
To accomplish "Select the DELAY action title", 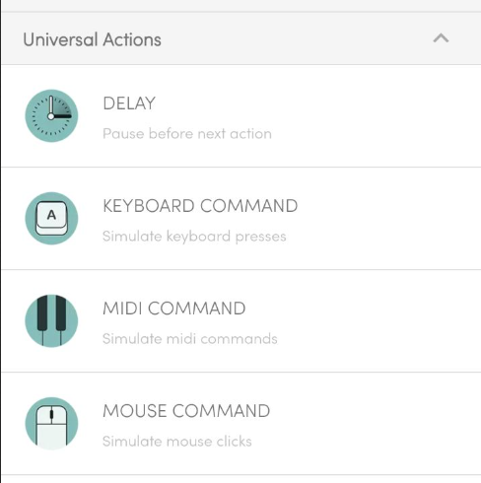I will click(129, 103).
